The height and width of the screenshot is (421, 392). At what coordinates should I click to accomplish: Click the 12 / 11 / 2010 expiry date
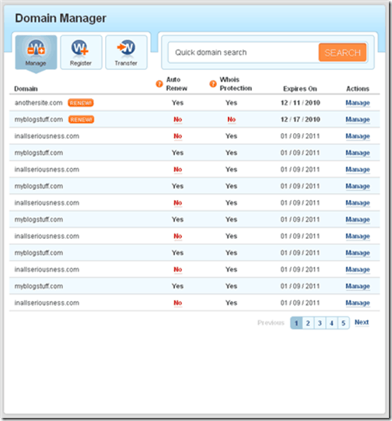click(300, 103)
